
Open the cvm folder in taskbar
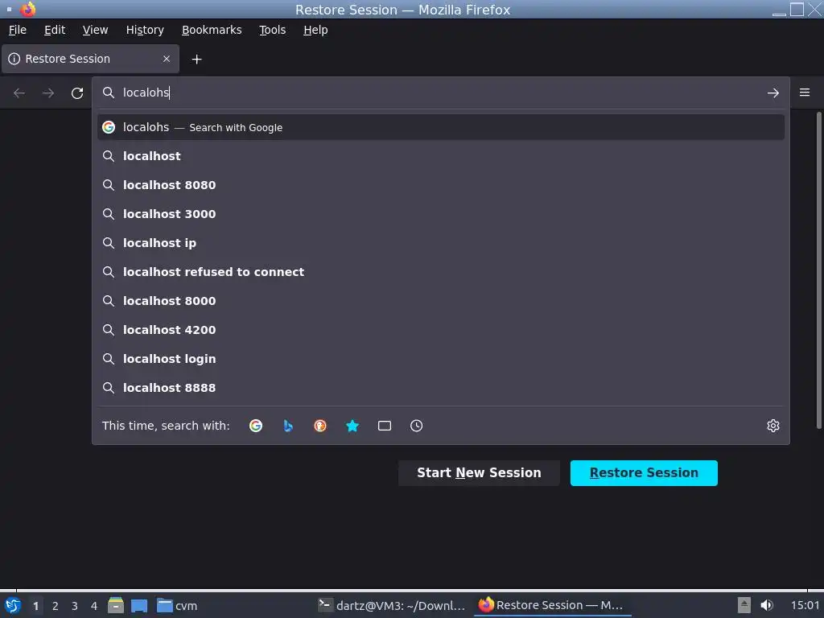(x=177, y=605)
